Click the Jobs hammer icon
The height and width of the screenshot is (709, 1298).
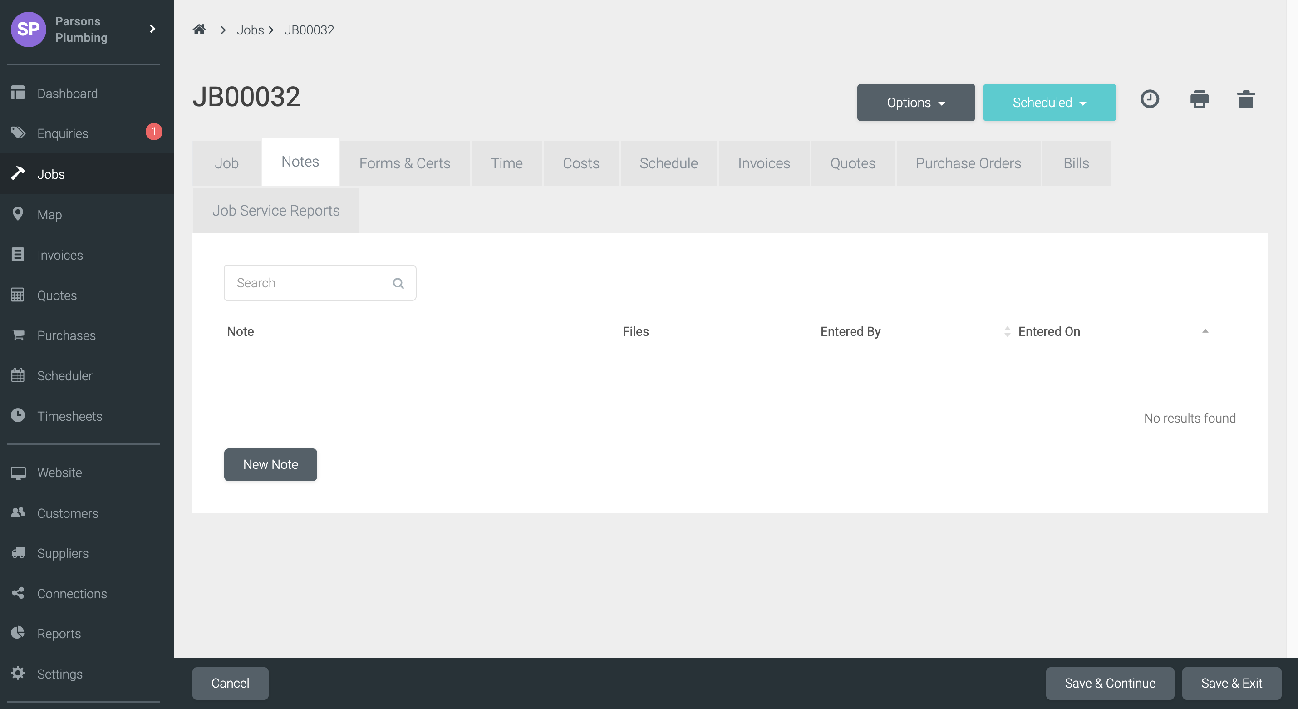click(18, 173)
